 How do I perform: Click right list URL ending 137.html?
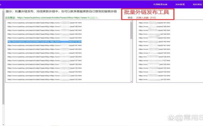[155, 60]
